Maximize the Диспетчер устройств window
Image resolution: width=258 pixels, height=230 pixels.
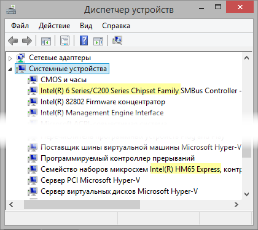pos(218,7)
